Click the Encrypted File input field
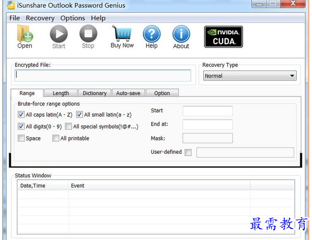Image resolution: width=312 pixels, height=240 pixels. (103, 76)
